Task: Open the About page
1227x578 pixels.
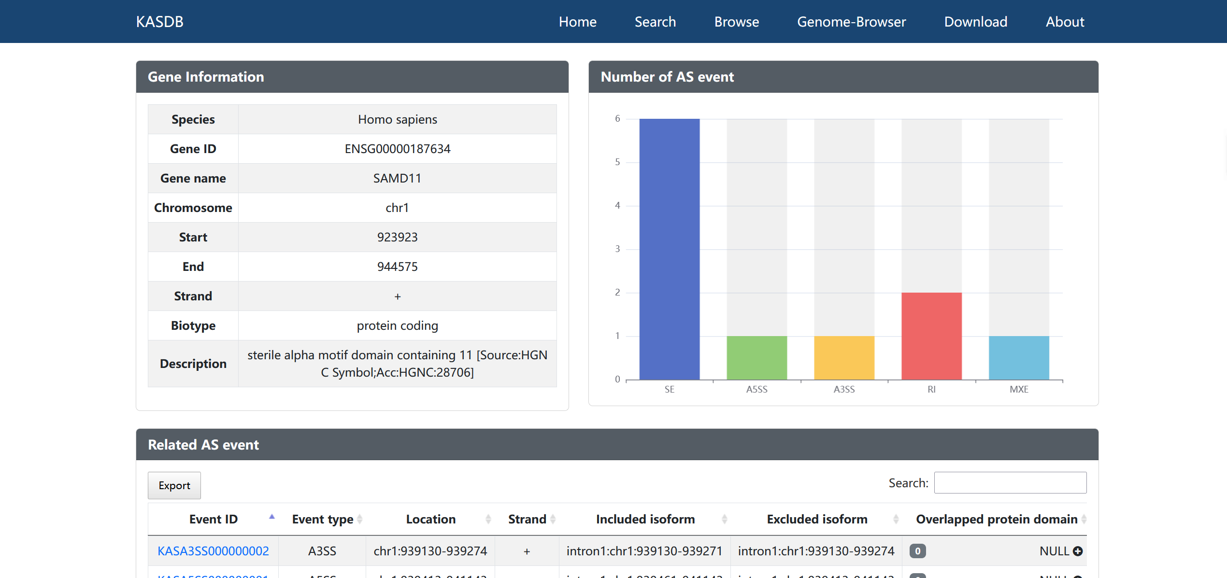Action: click(1065, 22)
